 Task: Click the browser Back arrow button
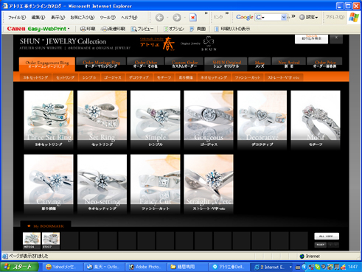pyautogui.click(x=159, y=18)
